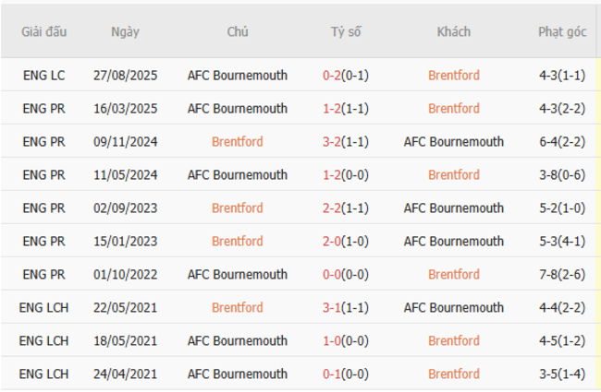Open away team Brentford in 01/10/2022 row

[x=454, y=275]
